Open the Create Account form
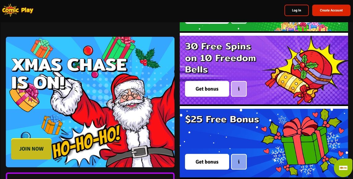 coord(331,11)
